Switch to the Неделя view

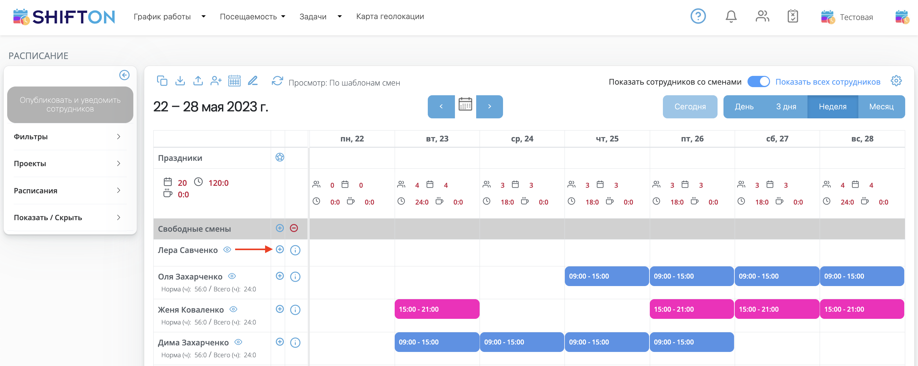click(x=832, y=106)
